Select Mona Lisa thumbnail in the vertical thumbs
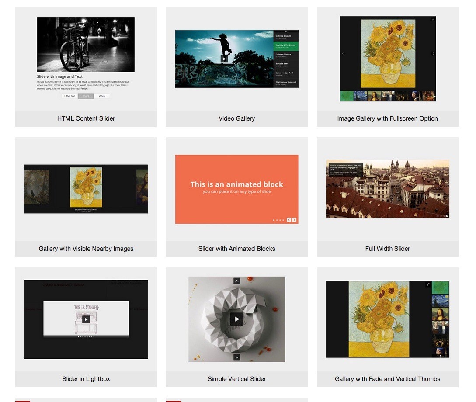 pos(441,314)
